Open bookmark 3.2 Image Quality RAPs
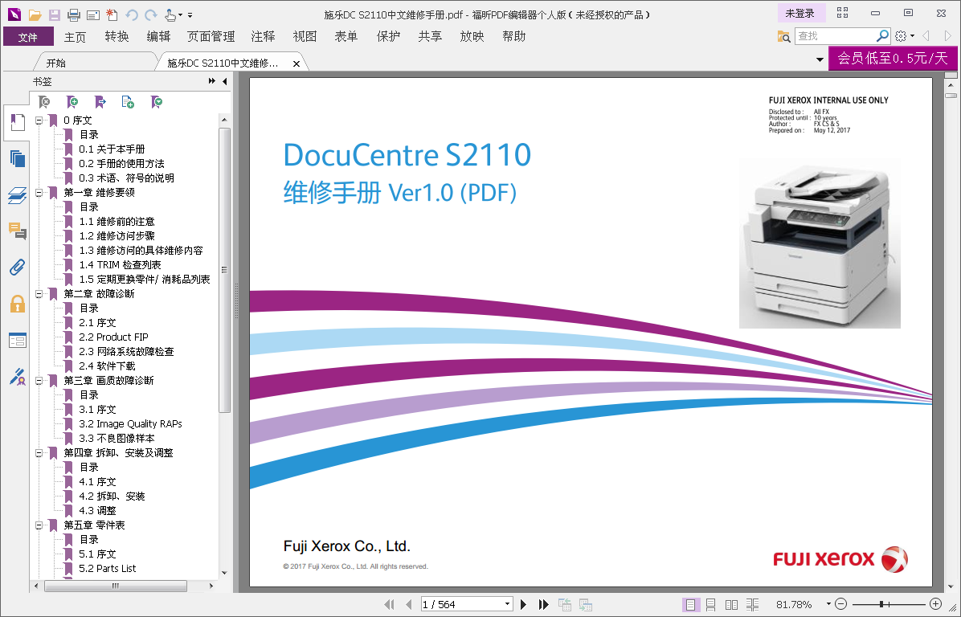Viewport: 961px width, 617px height. click(x=130, y=424)
